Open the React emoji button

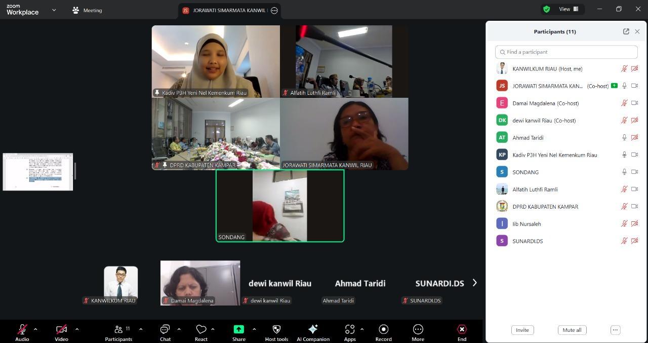coord(201,329)
